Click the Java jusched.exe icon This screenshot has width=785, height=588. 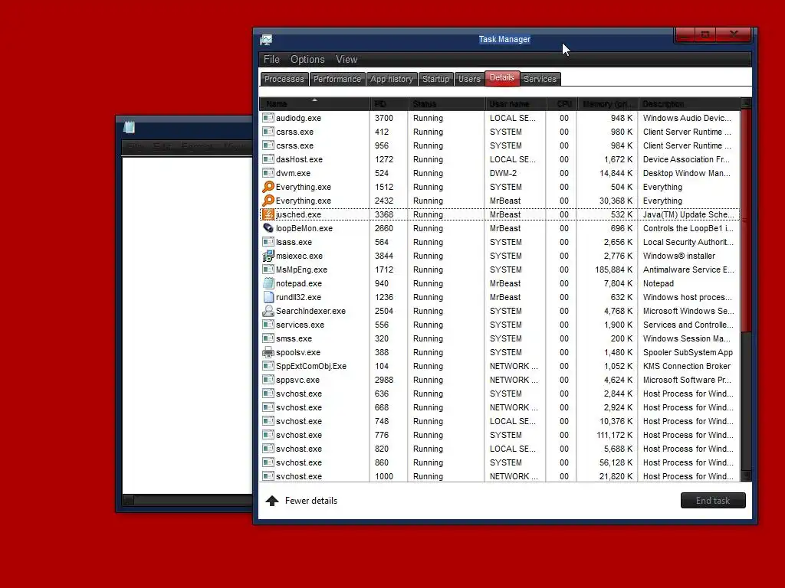[268, 214]
